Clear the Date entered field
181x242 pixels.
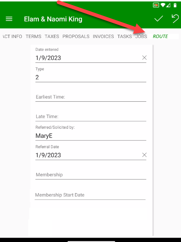[x=144, y=58]
